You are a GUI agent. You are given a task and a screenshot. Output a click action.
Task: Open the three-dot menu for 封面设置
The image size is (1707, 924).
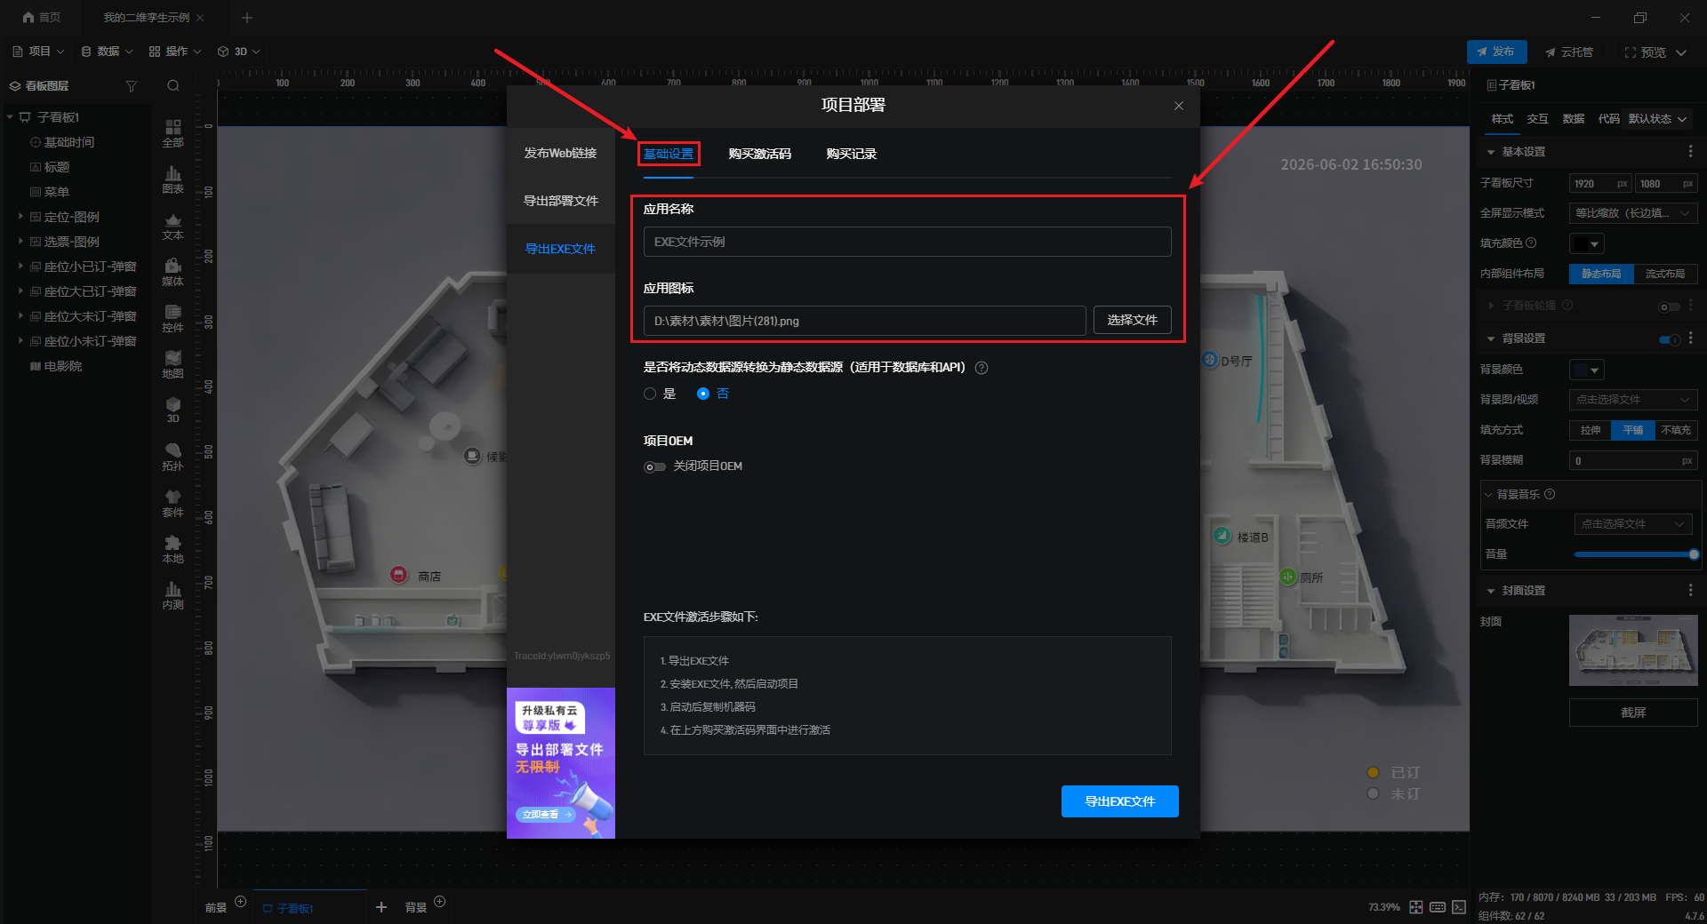pyautogui.click(x=1691, y=591)
